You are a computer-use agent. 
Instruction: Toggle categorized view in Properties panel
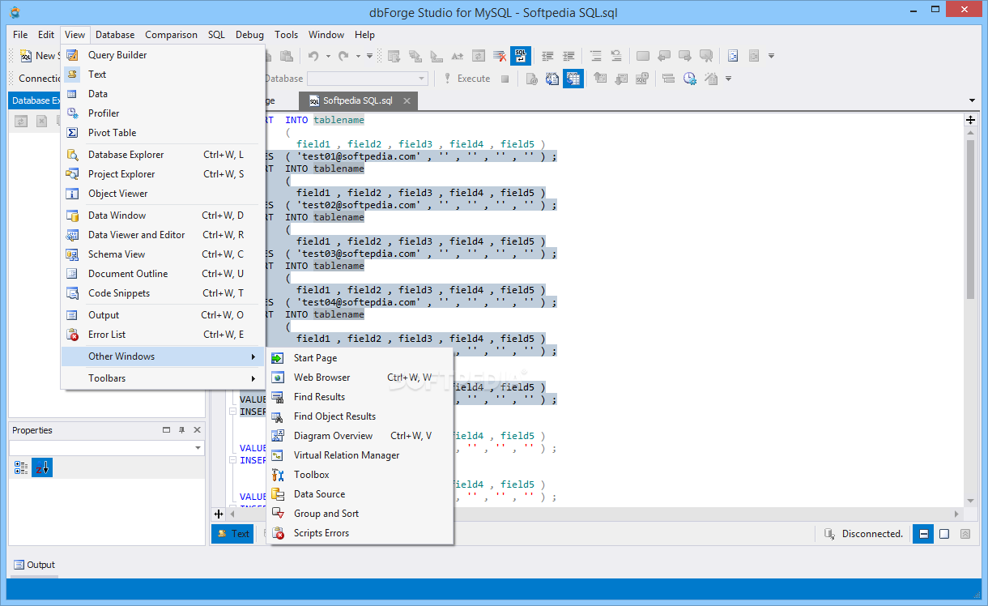(21, 467)
